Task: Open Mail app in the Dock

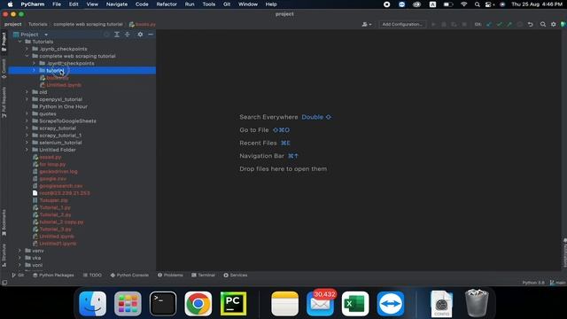Action: click(x=321, y=303)
